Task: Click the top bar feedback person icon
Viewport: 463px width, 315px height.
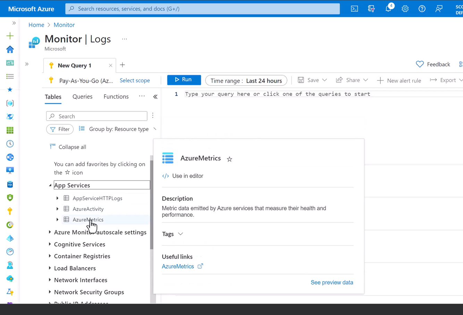Action: (439, 9)
